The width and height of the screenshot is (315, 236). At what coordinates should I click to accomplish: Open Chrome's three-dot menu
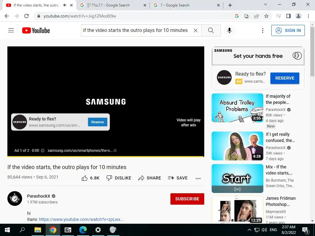[x=308, y=16]
